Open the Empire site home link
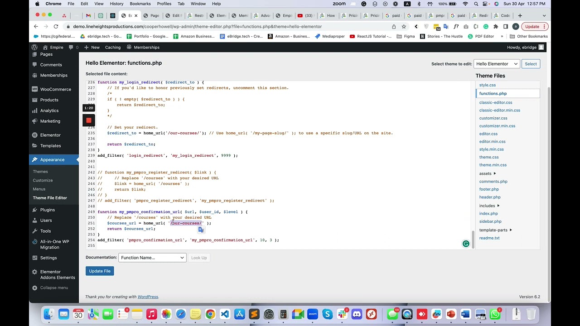Image resolution: width=580 pixels, height=326 pixels. pyautogui.click(x=53, y=47)
